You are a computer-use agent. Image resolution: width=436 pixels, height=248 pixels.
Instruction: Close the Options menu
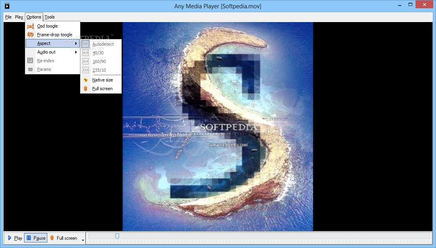click(34, 17)
